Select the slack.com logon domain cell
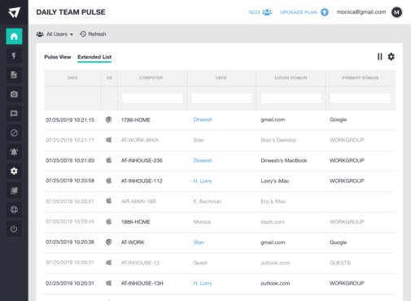The width and height of the screenshot is (411, 301). (273, 222)
